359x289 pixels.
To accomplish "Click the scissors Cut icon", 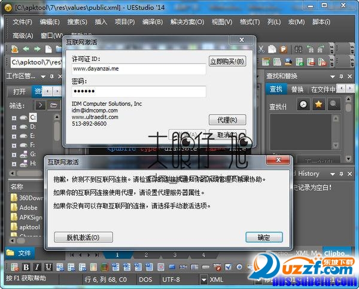I will coord(261,49).
